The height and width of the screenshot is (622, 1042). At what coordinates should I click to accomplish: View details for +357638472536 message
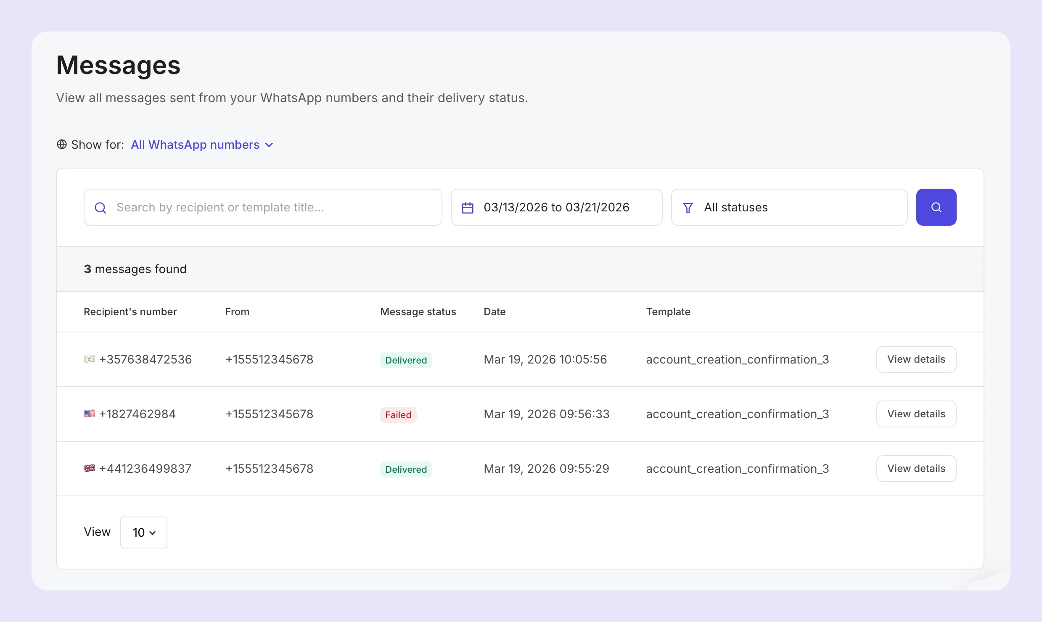click(x=916, y=359)
